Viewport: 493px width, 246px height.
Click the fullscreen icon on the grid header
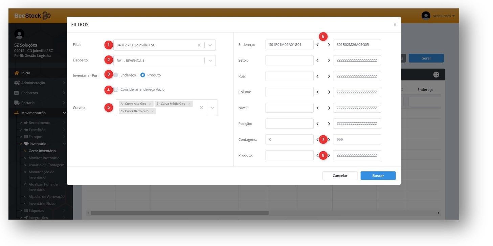tap(436, 75)
